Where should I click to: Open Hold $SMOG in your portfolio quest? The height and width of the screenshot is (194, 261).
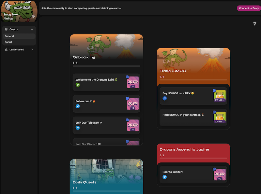(193, 118)
